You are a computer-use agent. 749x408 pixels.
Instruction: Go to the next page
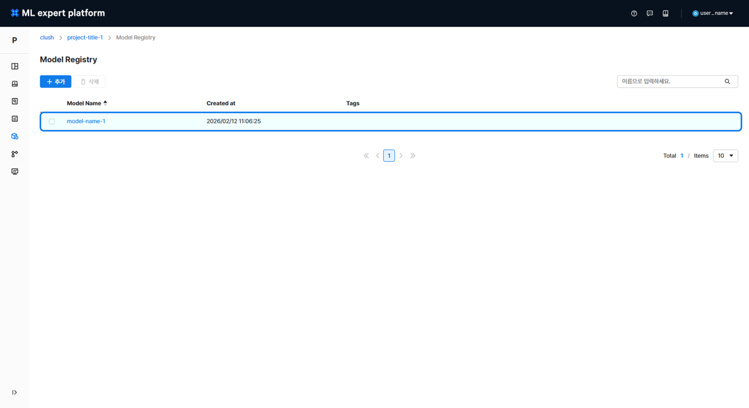pyautogui.click(x=401, y=156)
